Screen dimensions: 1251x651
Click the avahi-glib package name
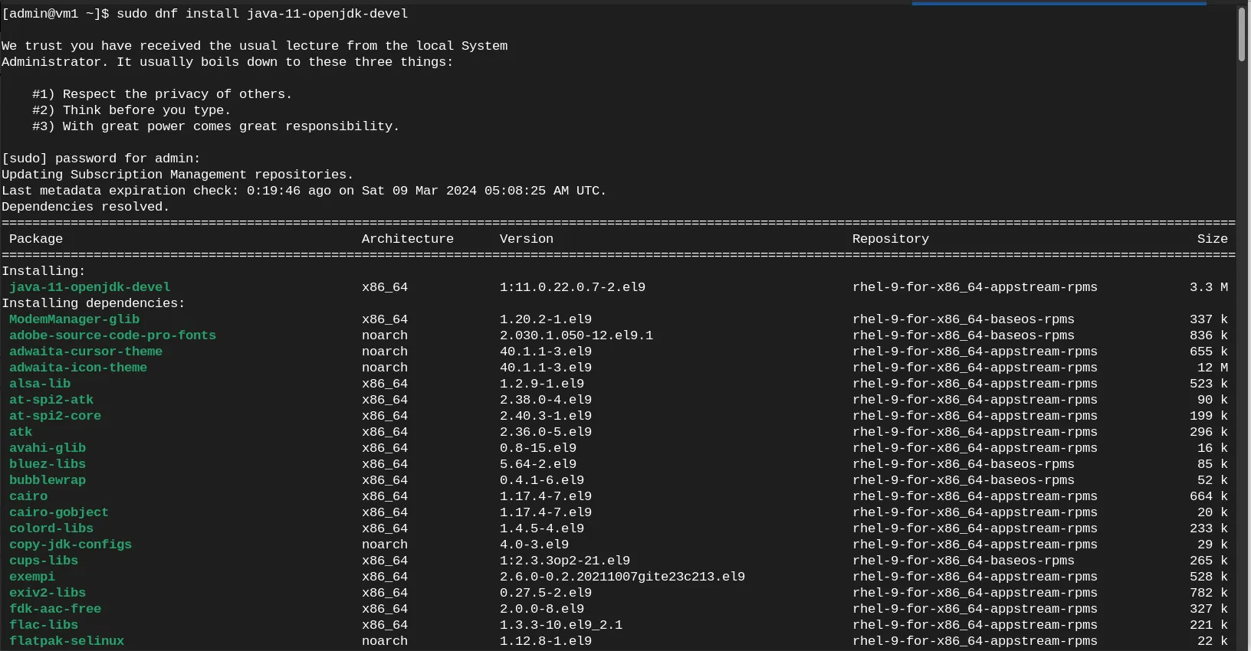[x=48, y=448]
